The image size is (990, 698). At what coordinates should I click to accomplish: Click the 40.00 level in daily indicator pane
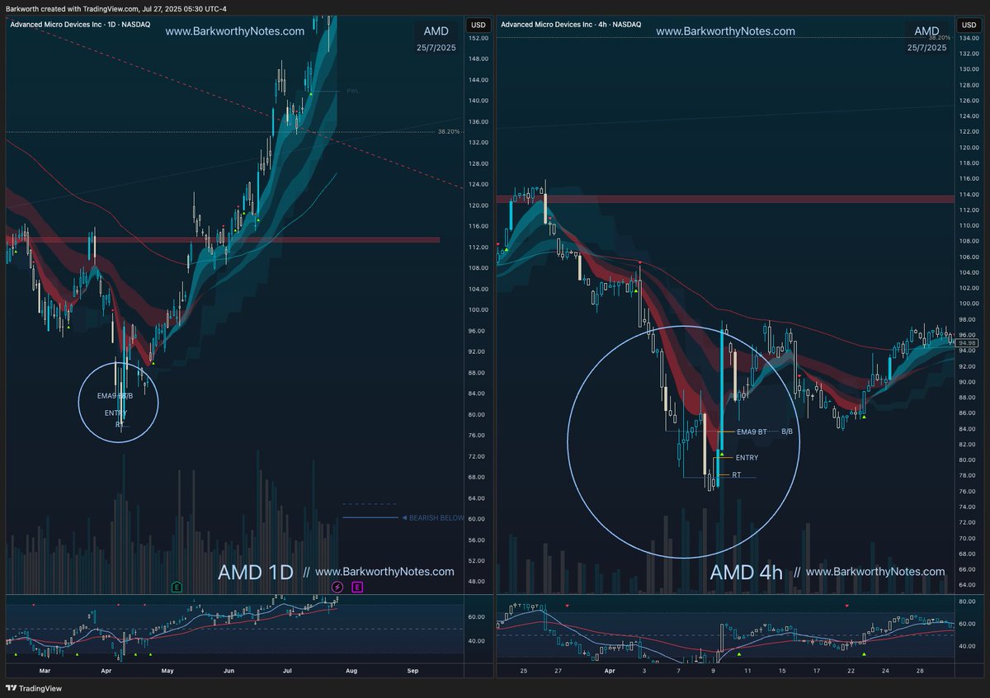(x=477, y=640)
